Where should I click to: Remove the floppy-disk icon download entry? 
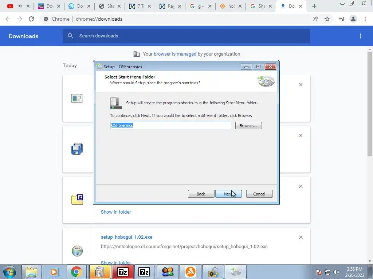pos(301,136)
